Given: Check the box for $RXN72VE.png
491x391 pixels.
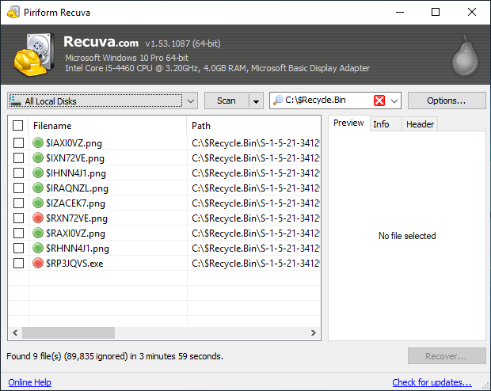Looking at the screenshot, I should (x=18, y=218).
